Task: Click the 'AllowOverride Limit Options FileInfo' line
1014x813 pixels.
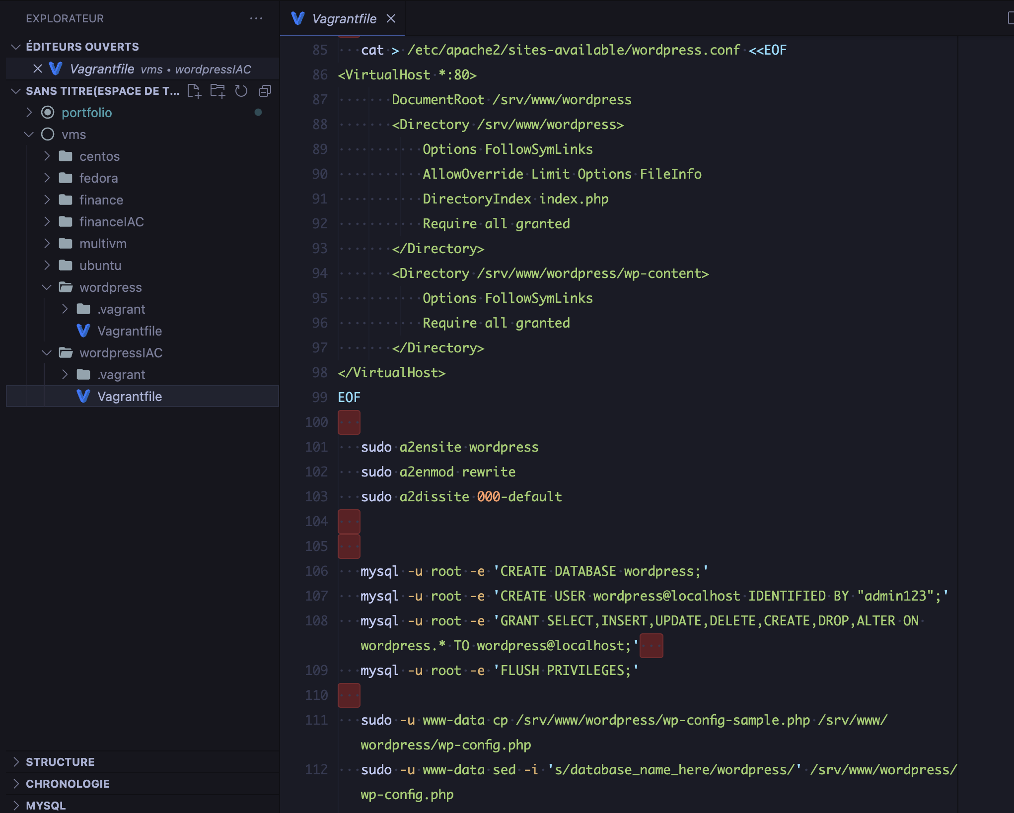Action: pyautogui.click(x=562, y=174)
